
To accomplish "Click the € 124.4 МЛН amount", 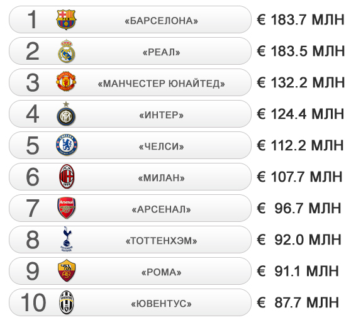I will (301, 114).
